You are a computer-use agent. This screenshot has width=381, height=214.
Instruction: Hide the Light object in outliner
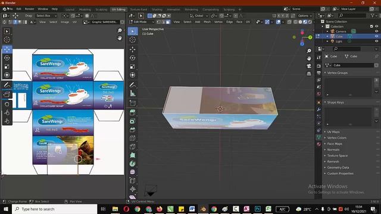coord(376,41)
